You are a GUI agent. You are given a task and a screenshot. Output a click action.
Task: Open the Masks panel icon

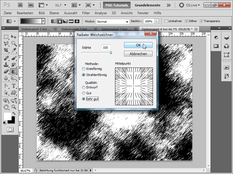click(216, 46)
